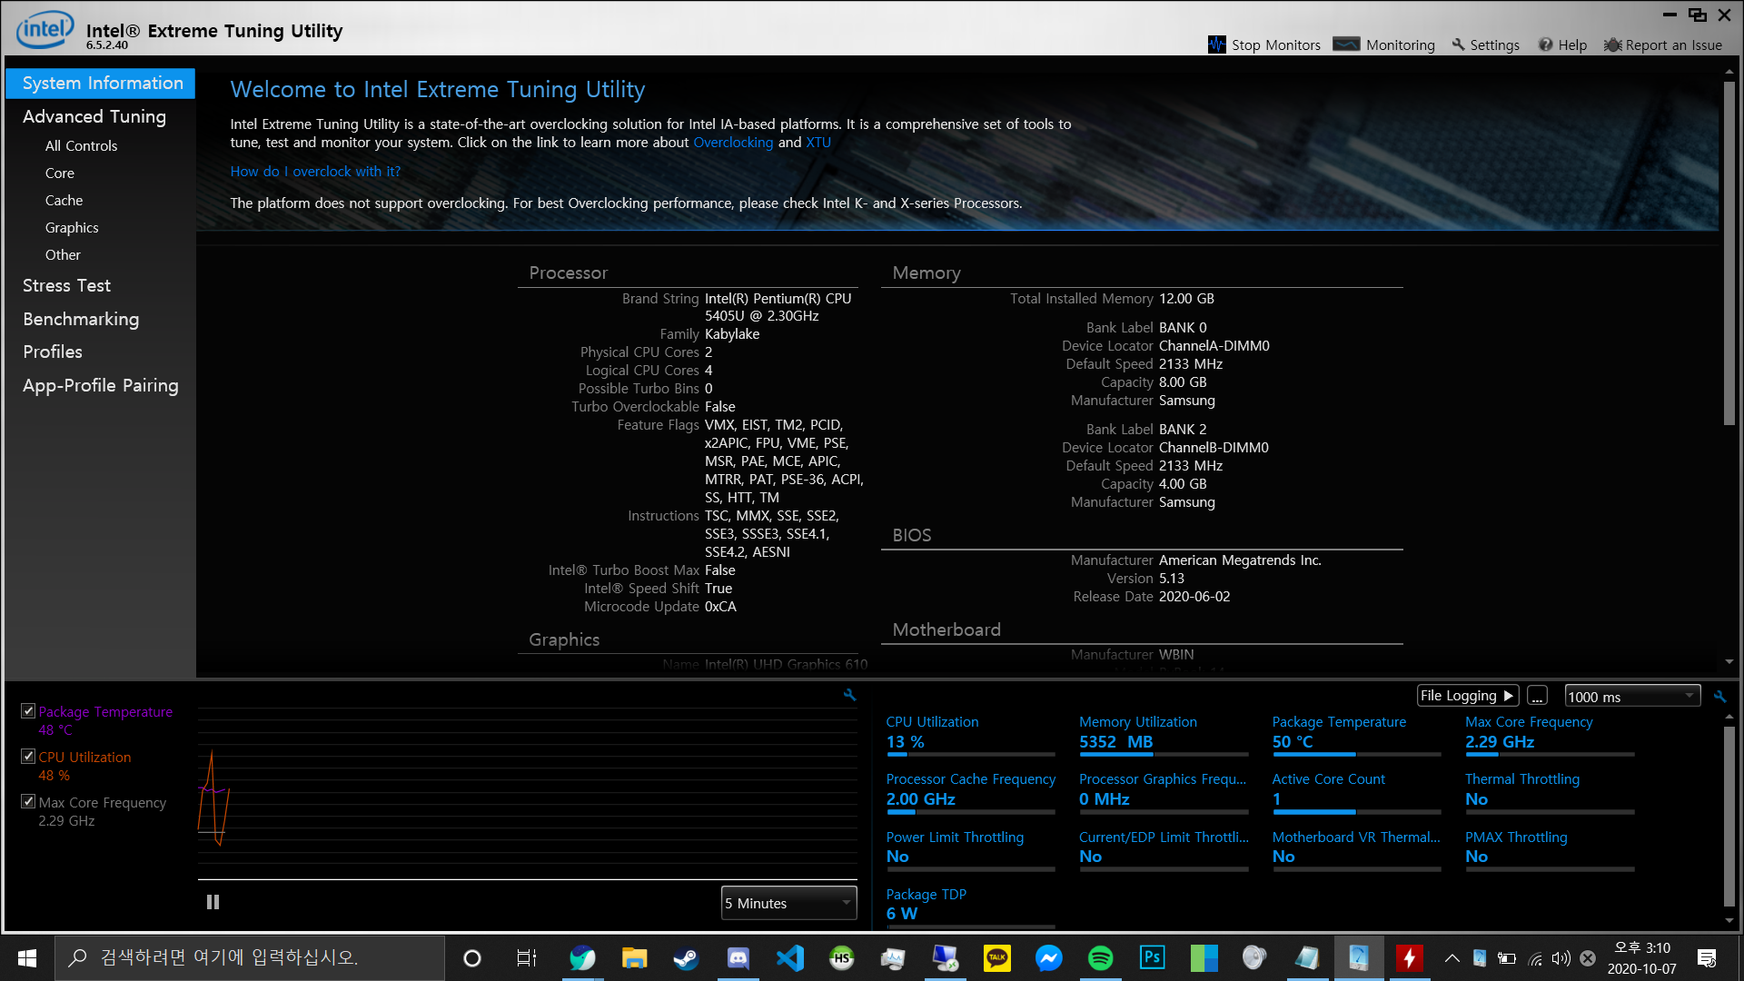The width and height of the screenshot is (1744, 981).
Task: Open Advanced Tuning section
Action: [94, 116]
